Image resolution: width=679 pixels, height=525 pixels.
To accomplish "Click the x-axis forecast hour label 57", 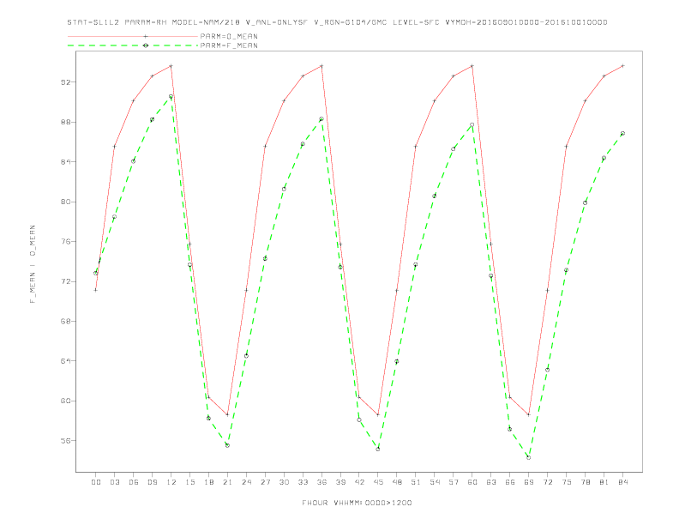I will click(454, 482).
